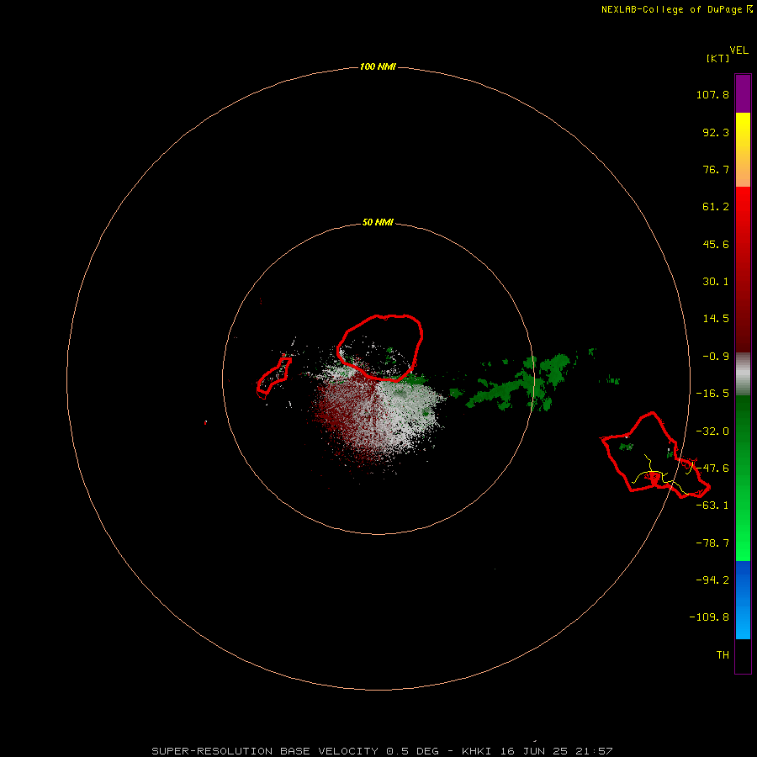The height and width of the screenshot is (757, 757).
Task: Click the yellow-orange segment of the color bar
Action: [743, 150]
